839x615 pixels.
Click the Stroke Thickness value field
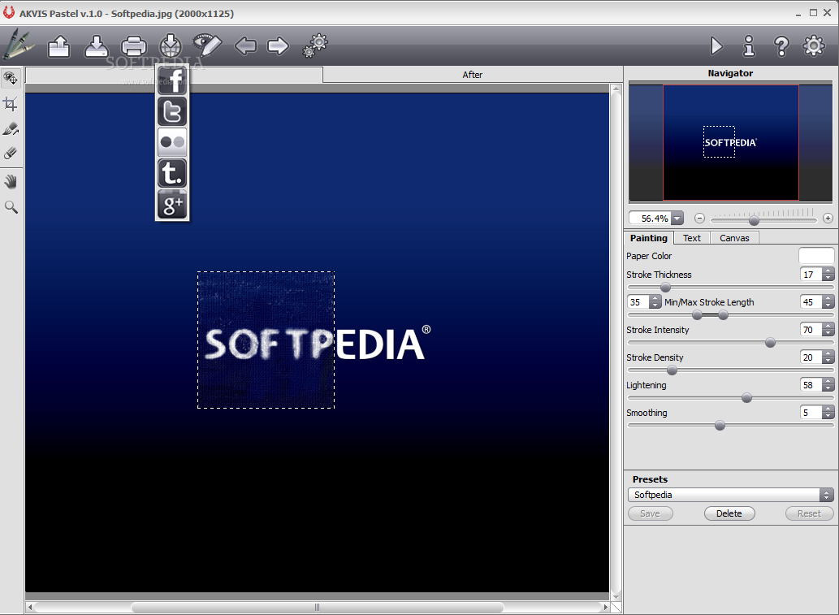(811, 275)
